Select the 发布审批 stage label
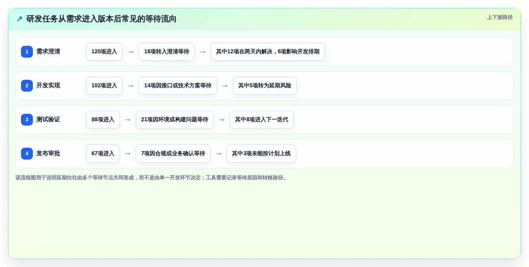Screen dimensions: 529x267 pos(48,154)
